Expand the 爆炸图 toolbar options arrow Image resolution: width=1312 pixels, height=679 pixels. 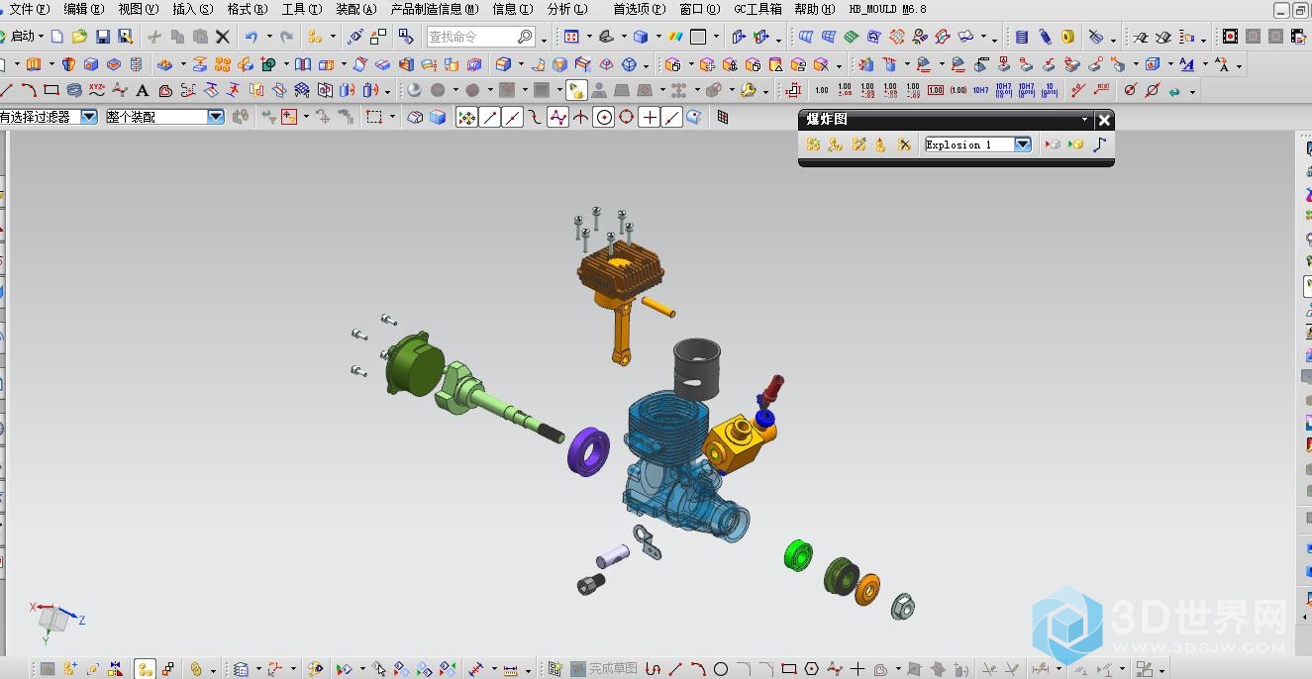coord(1084,120)
